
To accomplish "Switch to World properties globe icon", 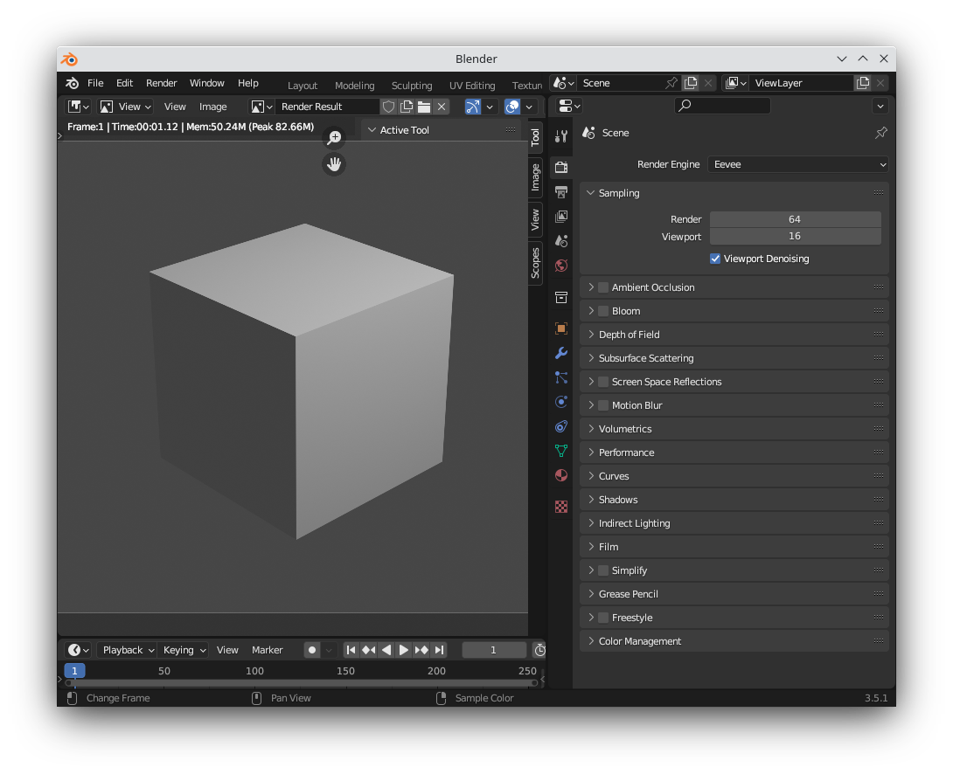I will [x=560, y=265].
